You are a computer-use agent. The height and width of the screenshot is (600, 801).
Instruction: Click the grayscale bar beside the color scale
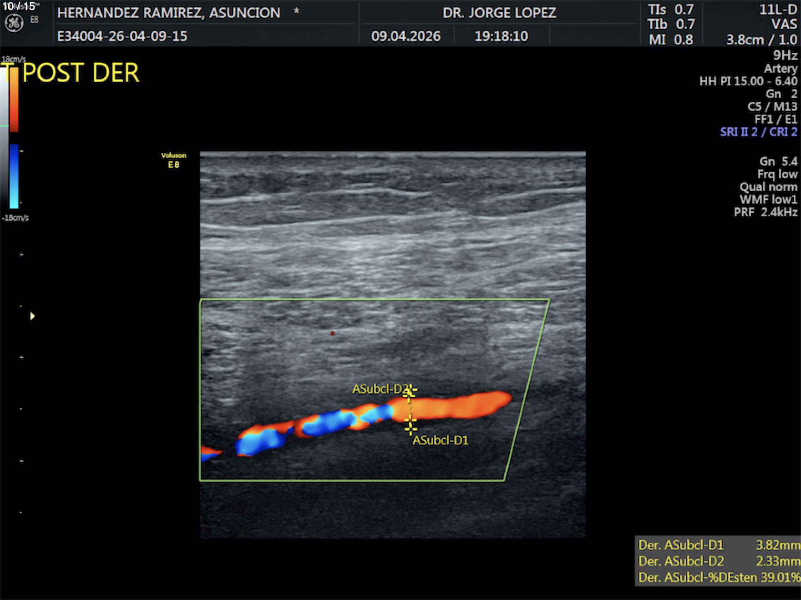(x=4, y=136)
